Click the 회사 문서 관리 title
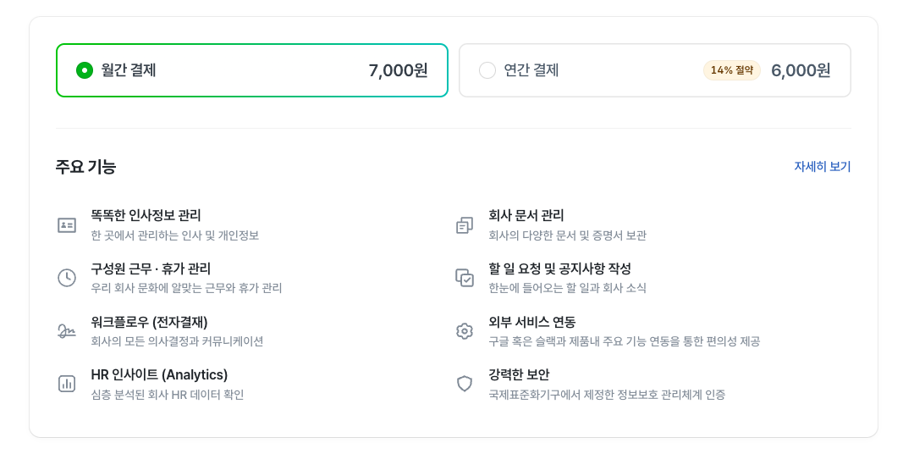 526,216
